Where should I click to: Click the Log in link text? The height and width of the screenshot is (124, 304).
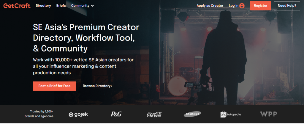click(x=233, y=6)
